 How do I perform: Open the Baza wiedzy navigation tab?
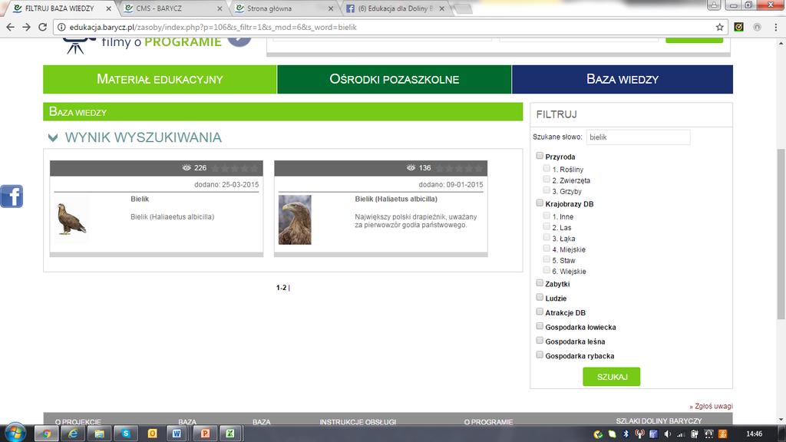622,79
